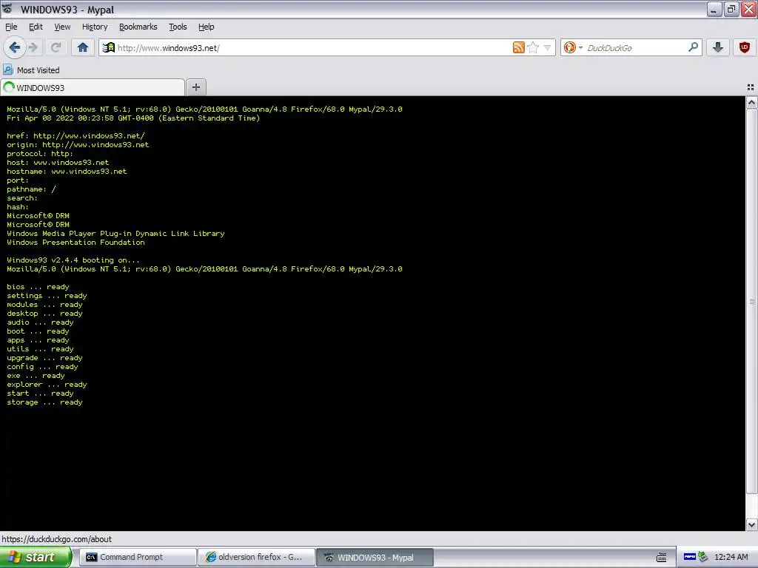This screenshot has height=568, width=758.
Task: Open the Tools menu
Action: pyautogui.click(x=178, y=27)
